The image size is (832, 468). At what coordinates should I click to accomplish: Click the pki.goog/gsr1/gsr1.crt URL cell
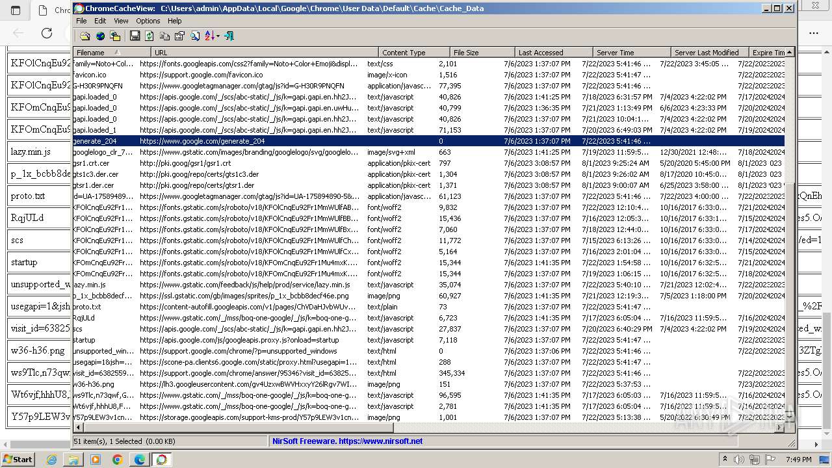[x=185, y=163]
